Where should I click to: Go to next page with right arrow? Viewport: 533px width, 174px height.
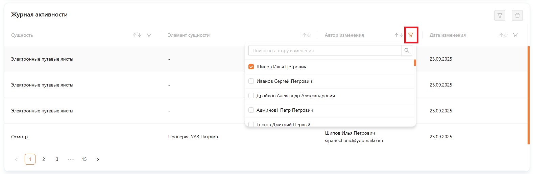pyautogui.click(x=98, y=160)
